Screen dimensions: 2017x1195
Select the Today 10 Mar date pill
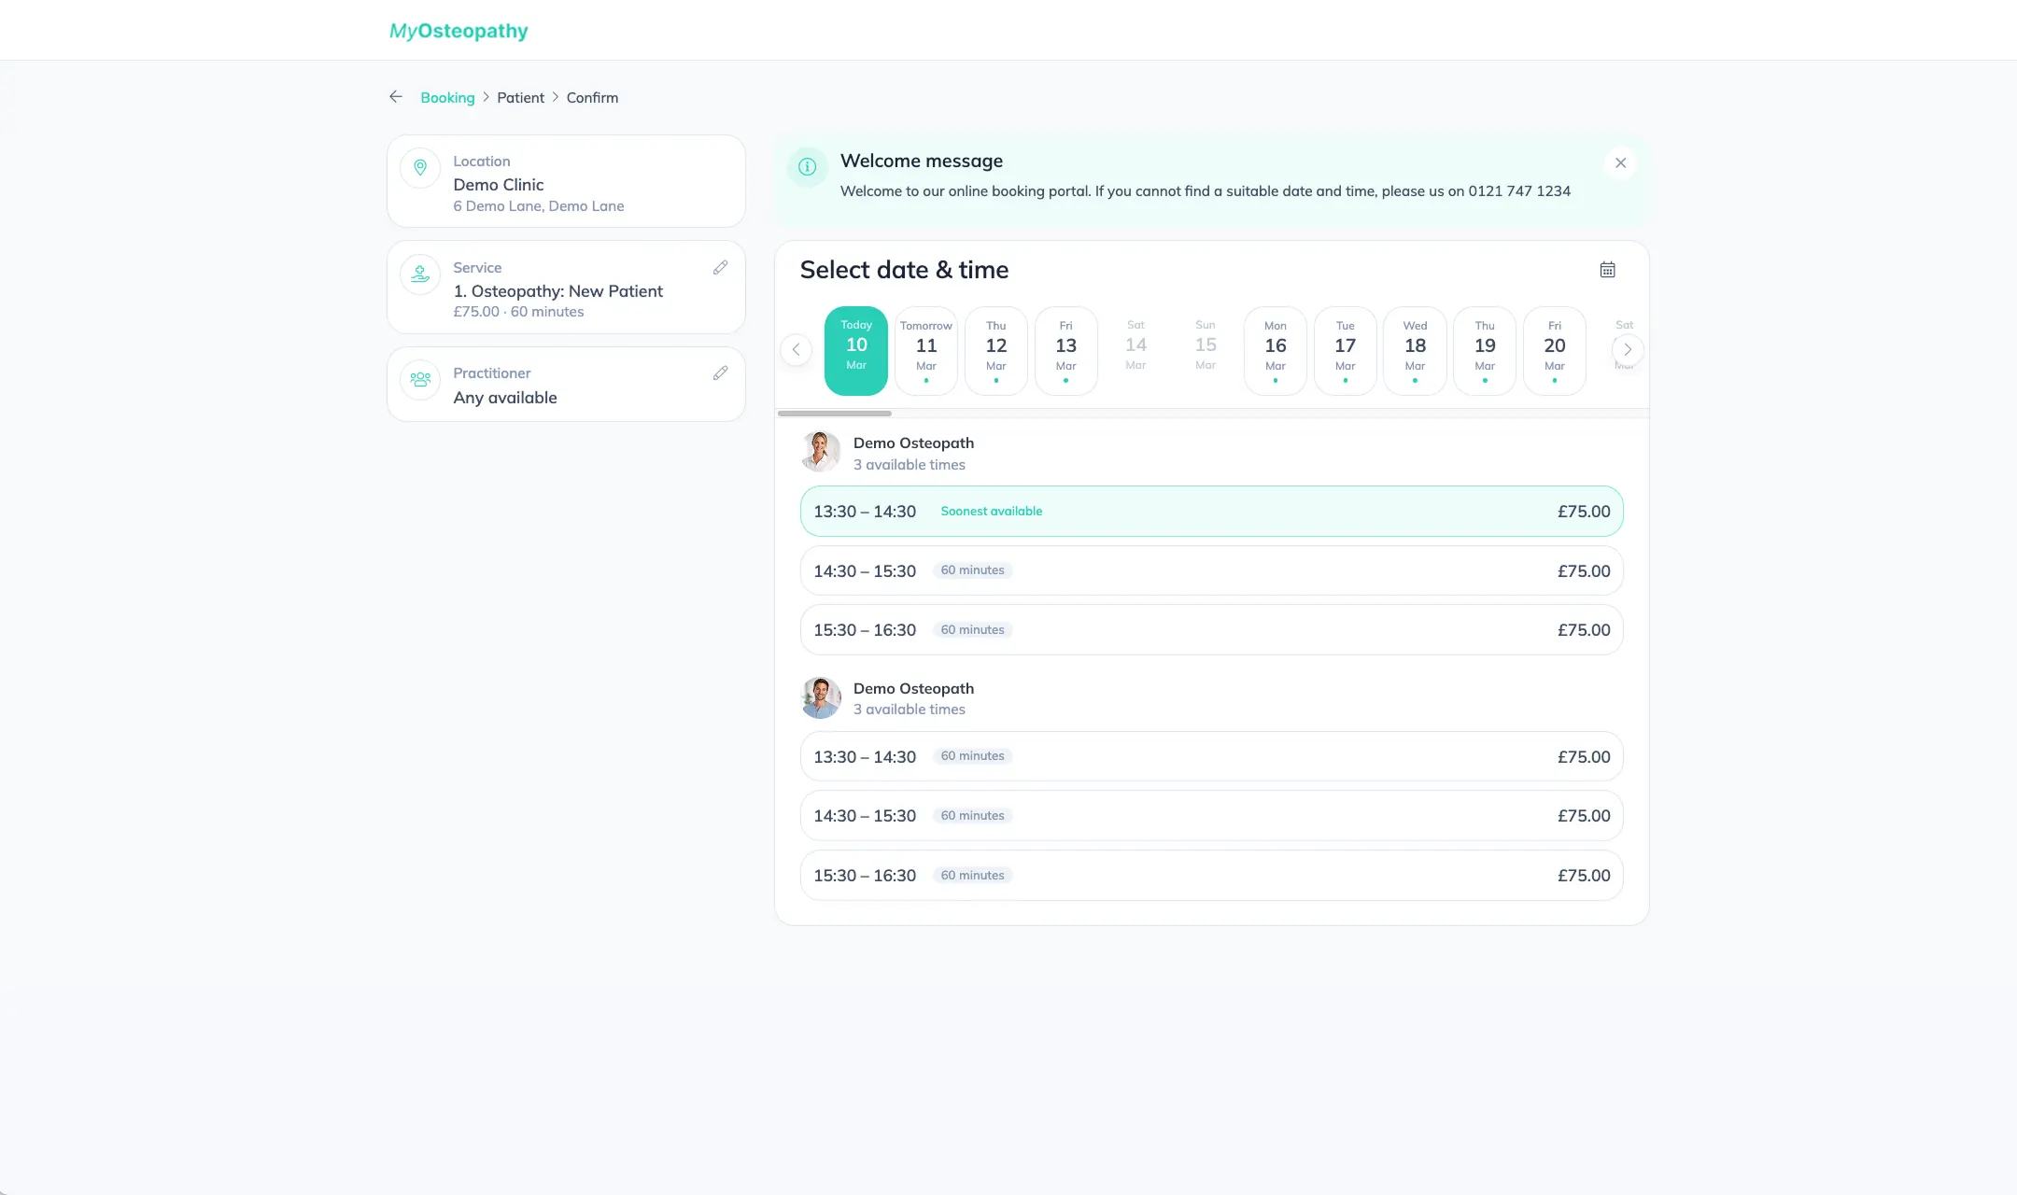coord(855,349)
